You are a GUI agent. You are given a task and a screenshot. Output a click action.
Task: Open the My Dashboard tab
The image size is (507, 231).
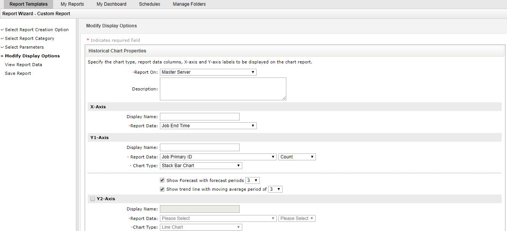(x=111, y=4)
